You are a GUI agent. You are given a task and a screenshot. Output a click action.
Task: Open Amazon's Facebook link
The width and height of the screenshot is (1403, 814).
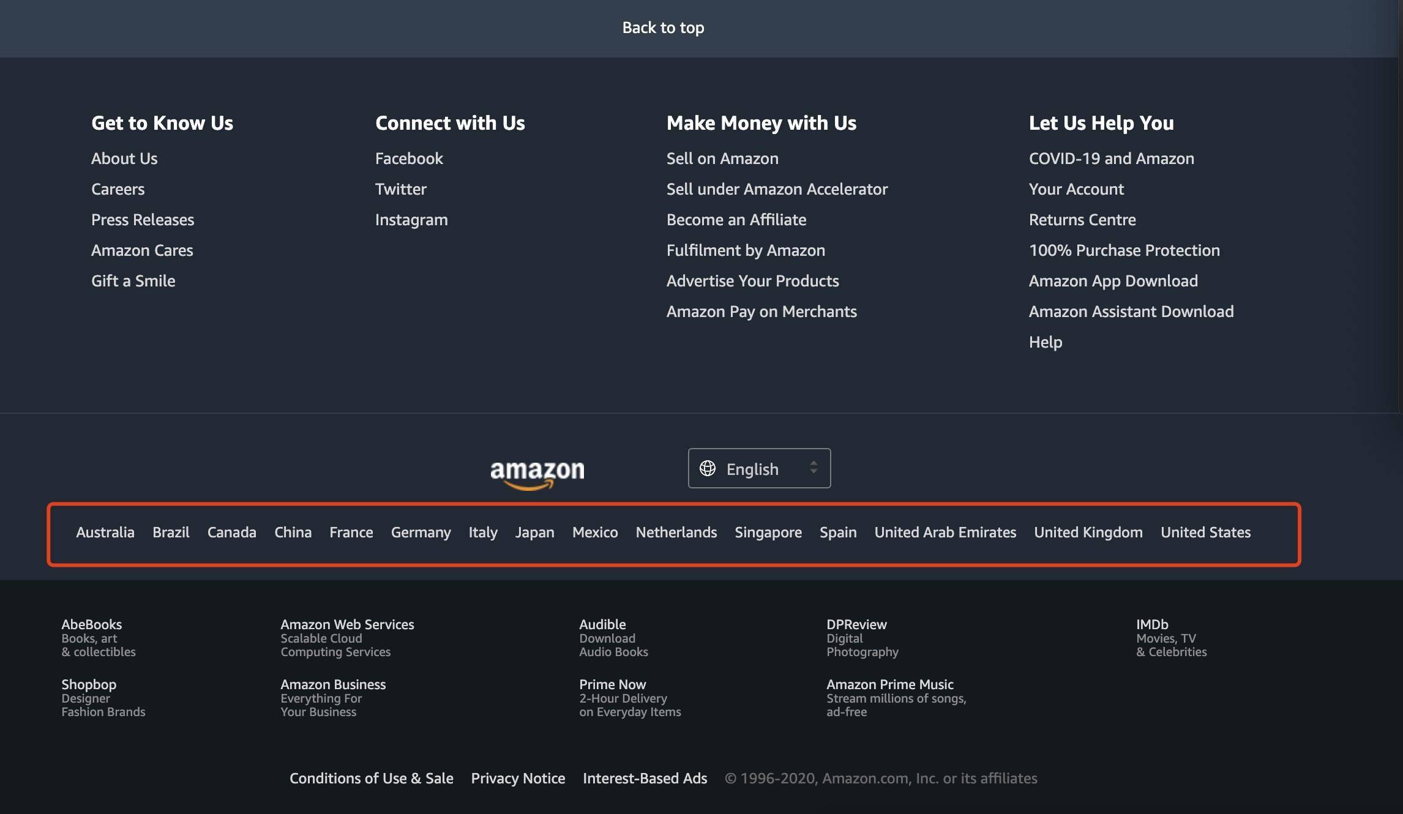[409, 159]
